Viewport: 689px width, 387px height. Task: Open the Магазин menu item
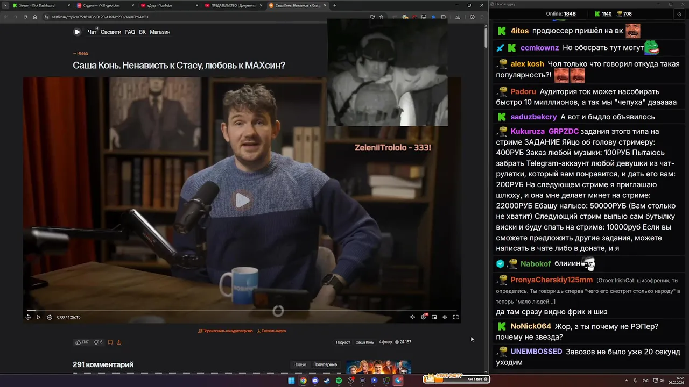click(160, 32)
